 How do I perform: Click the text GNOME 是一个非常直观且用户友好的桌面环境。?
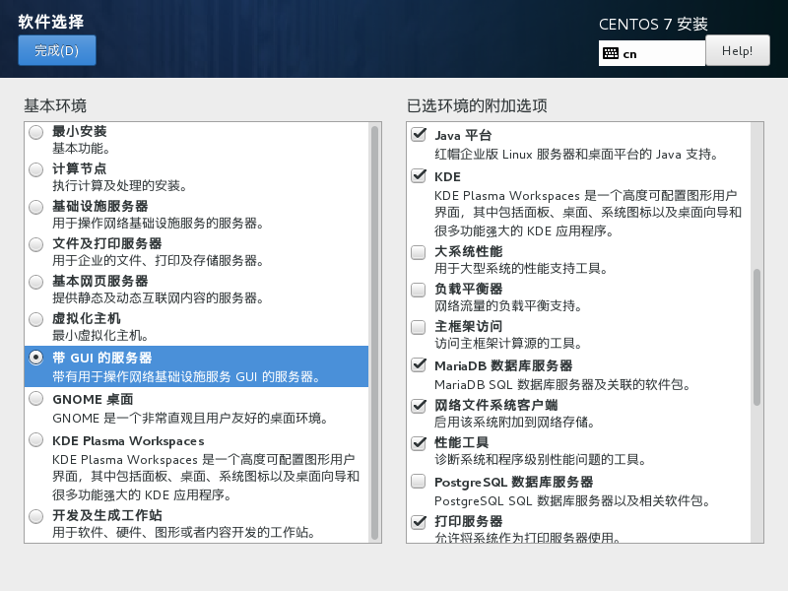(190, 418)
